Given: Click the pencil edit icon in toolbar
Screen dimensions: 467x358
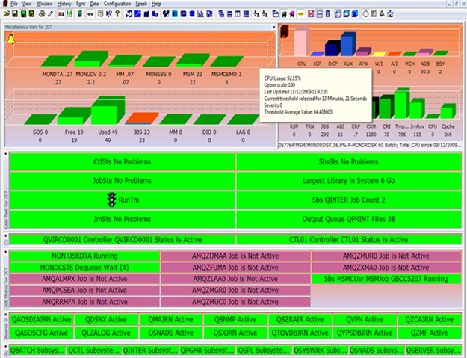Looking at the screenshot, I should (x=49, y=13).
